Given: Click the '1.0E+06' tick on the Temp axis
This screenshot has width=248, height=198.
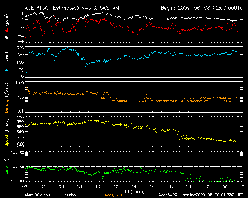Looking at the screenshot, I should tap(17, 152).
